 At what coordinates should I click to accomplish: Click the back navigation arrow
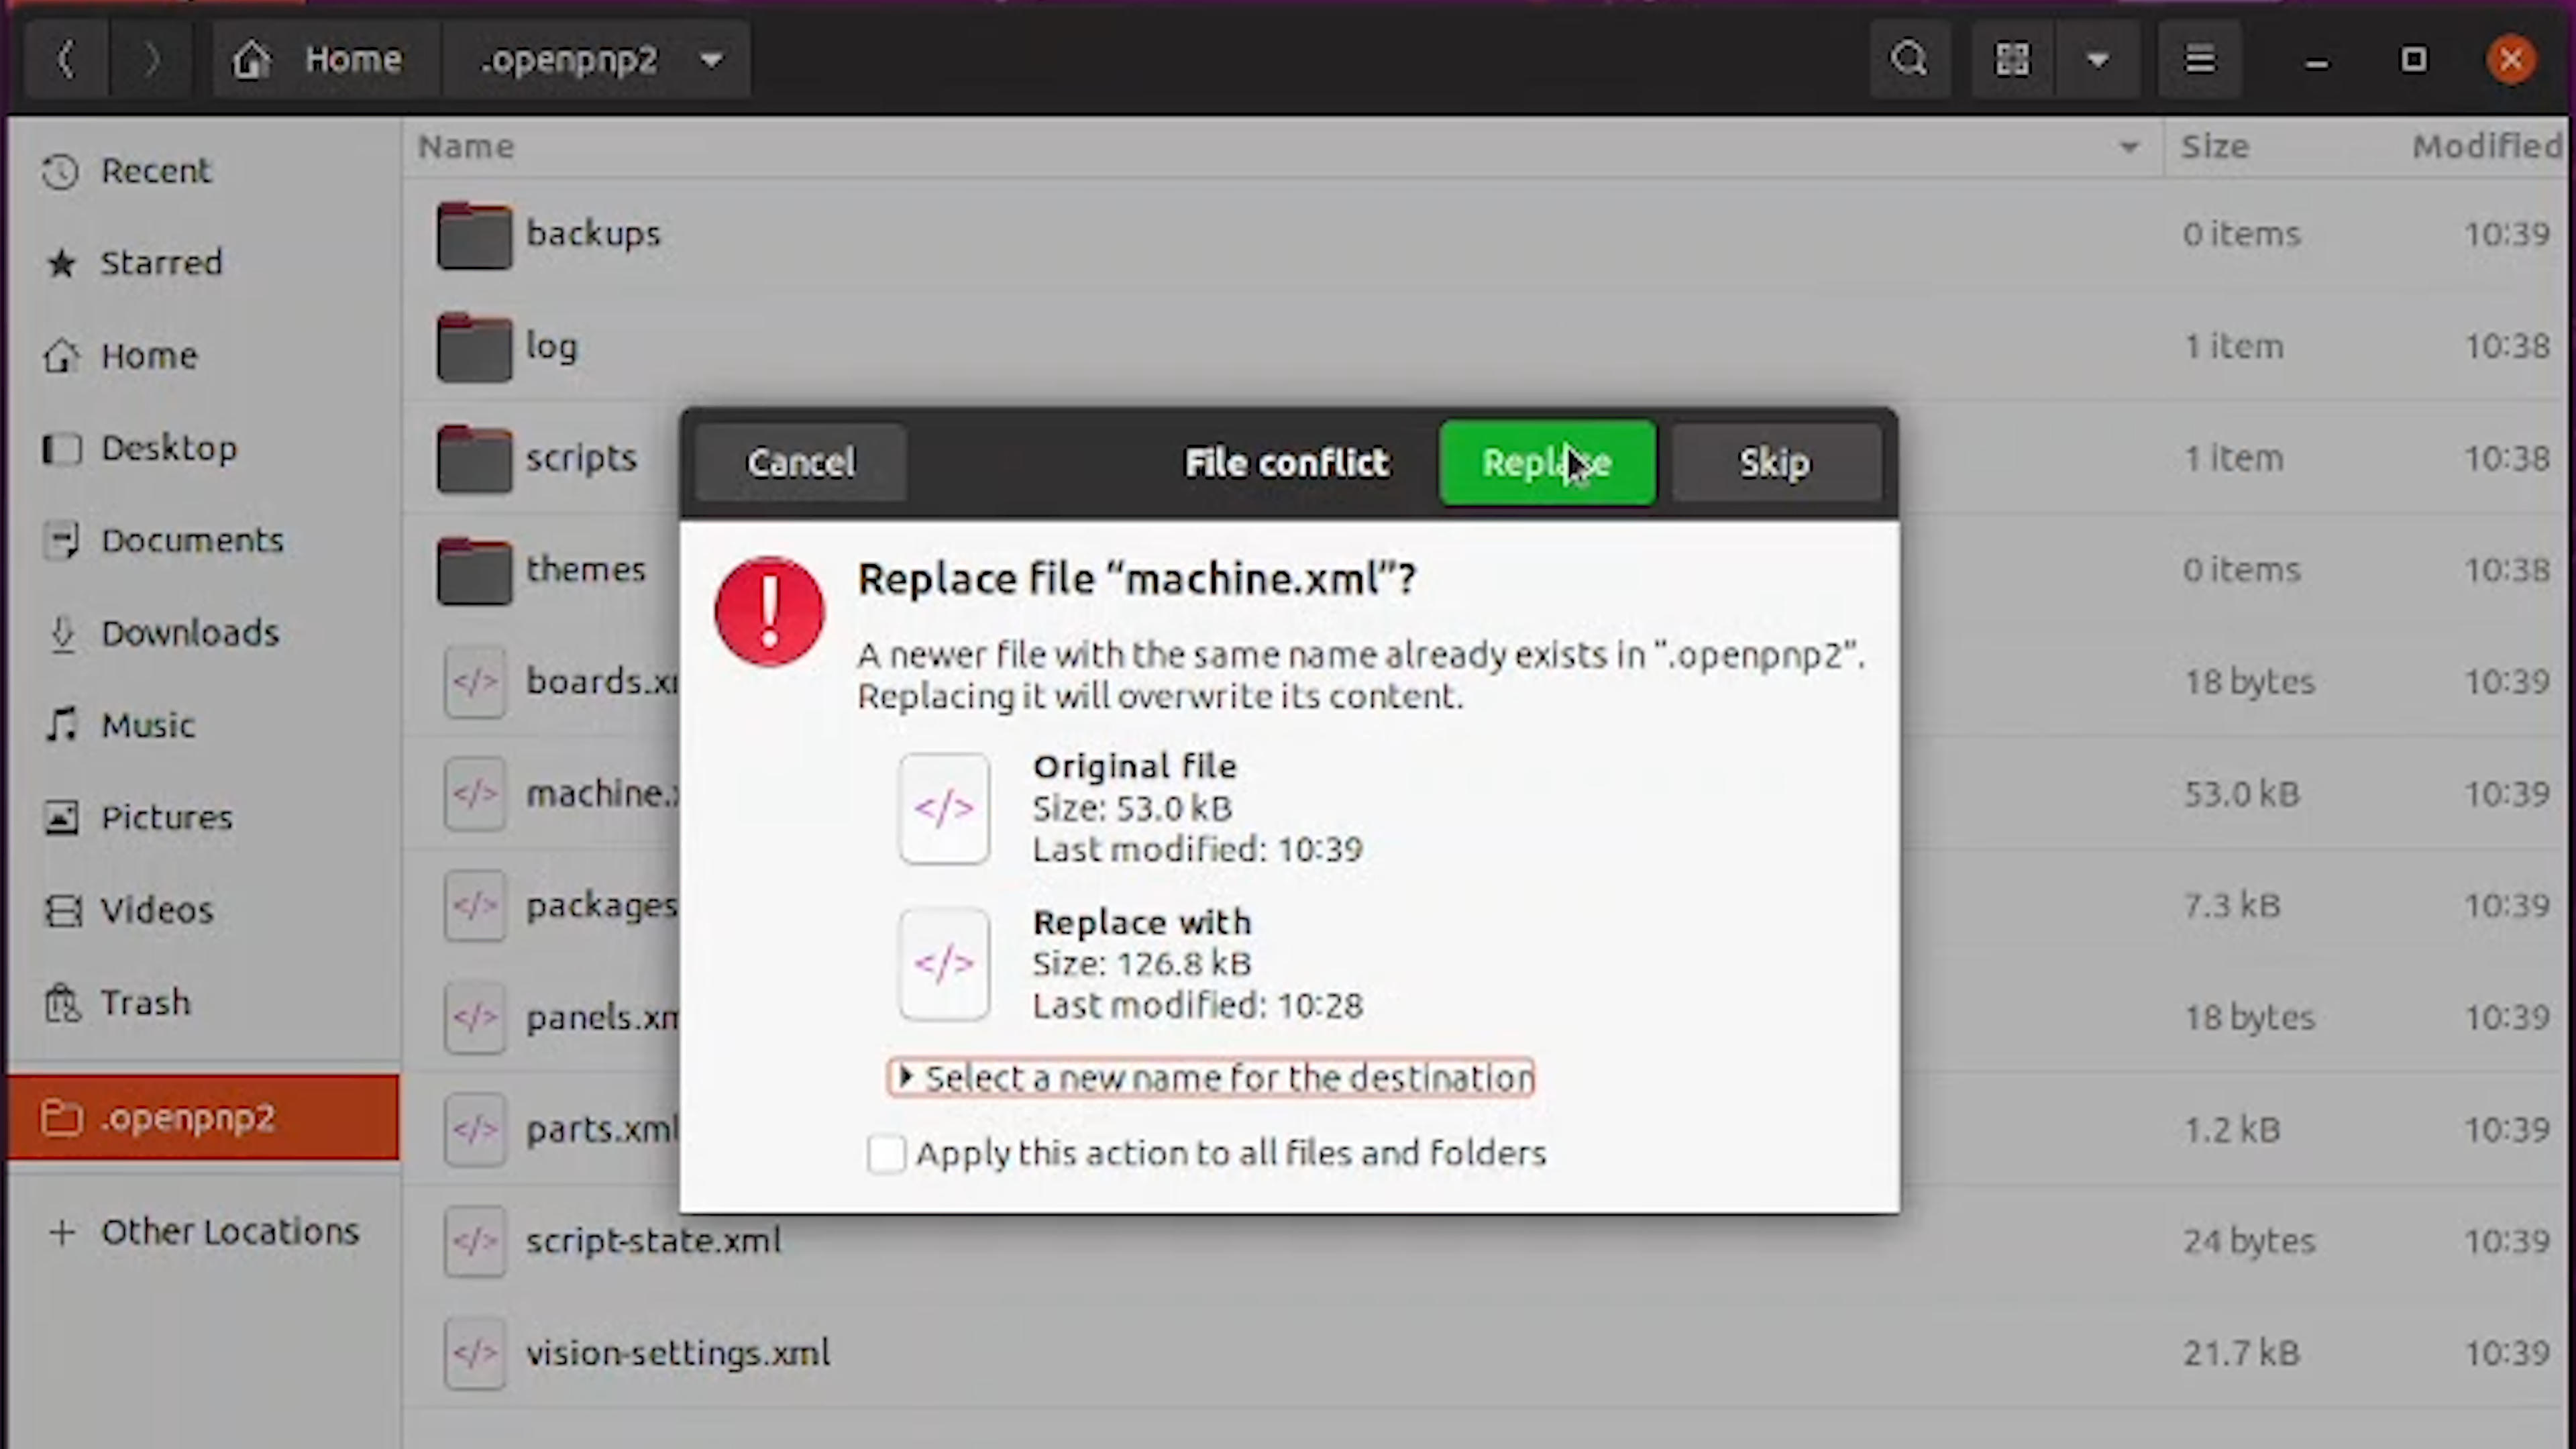click(66, 60)
